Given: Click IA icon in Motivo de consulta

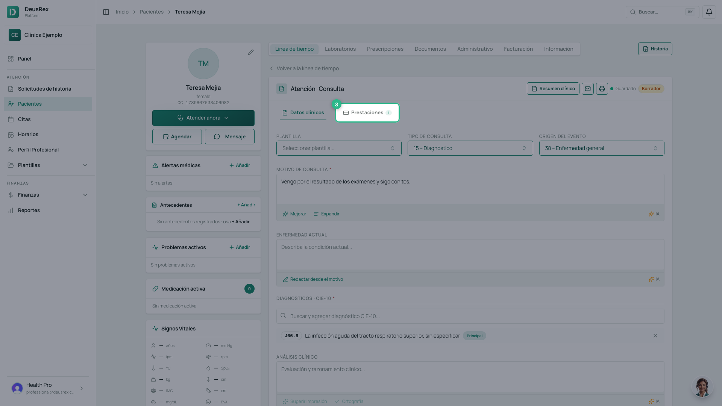Looking at the screenshot, I should [654, 214].
